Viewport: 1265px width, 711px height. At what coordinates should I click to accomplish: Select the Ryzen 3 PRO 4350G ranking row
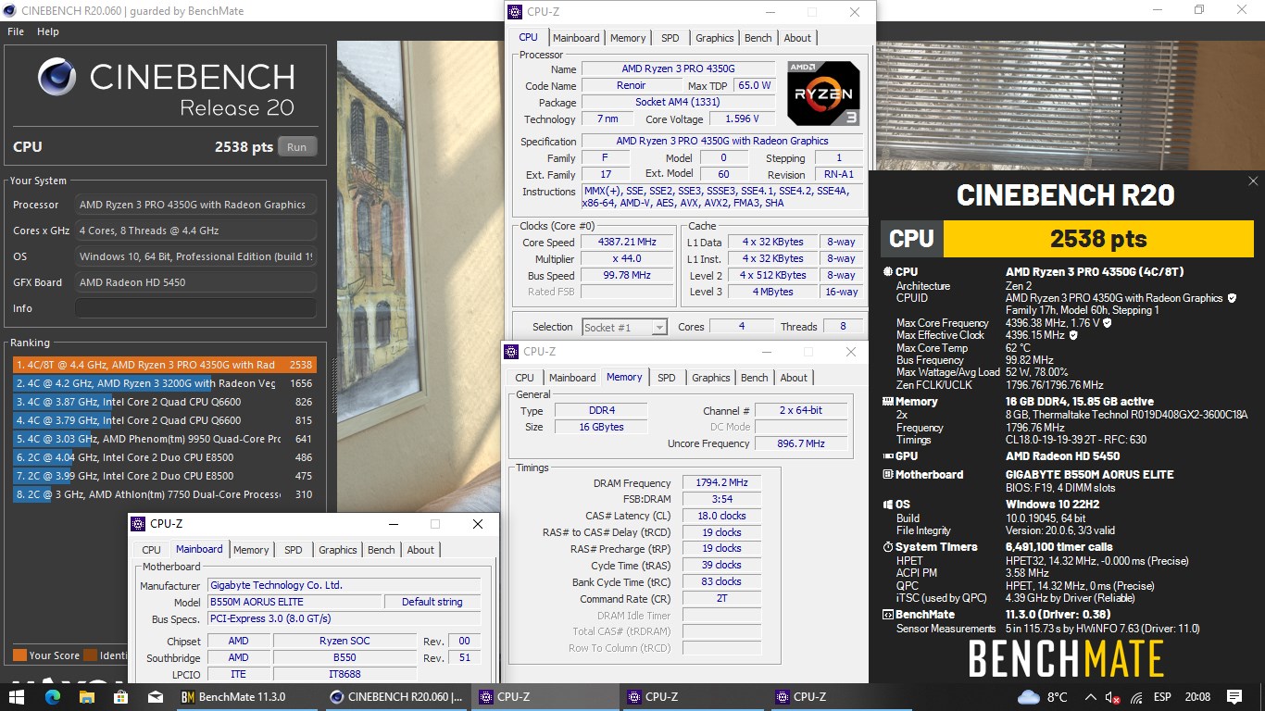(164, 365)
